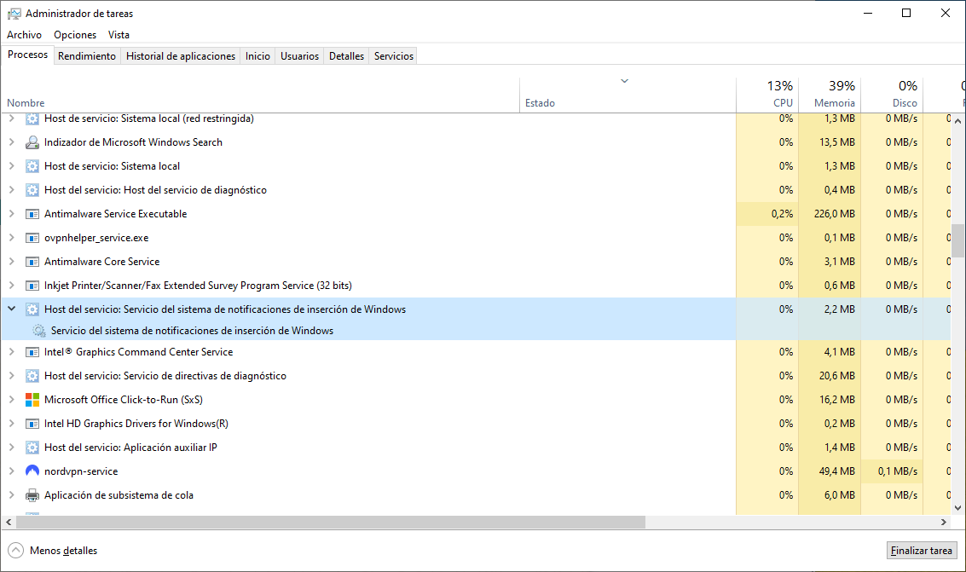Open the Opciones menu
Image resolution: width=966 pixels, height=572 pixels.
74,35
